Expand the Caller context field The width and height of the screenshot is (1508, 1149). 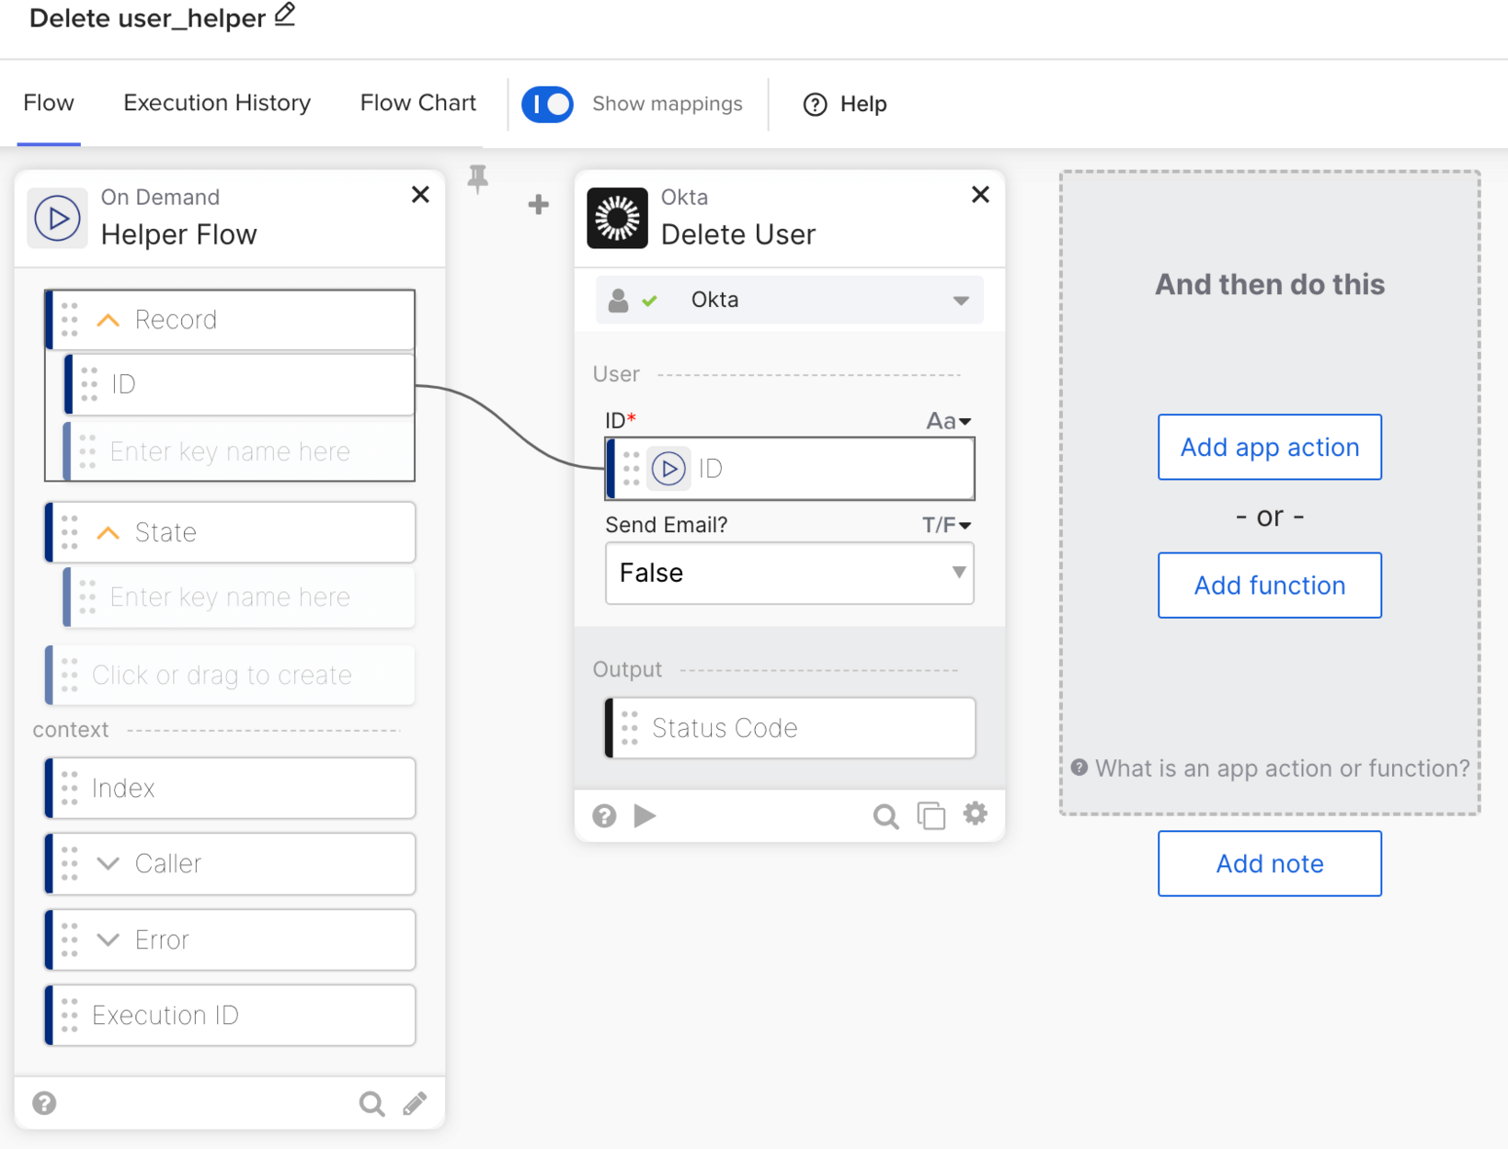pos(109,863)
